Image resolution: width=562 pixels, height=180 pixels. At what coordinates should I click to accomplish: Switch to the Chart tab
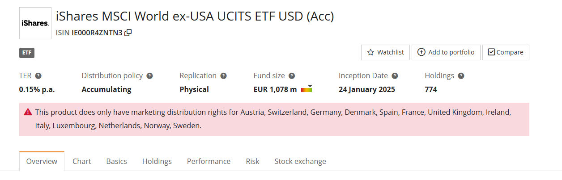click(82, 161)
